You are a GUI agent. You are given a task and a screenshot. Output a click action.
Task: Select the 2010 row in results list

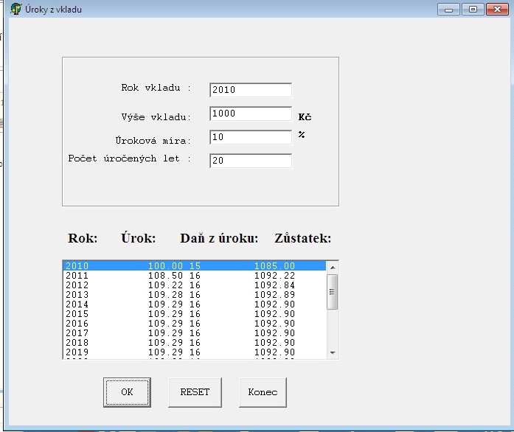[x=195, y=266]
